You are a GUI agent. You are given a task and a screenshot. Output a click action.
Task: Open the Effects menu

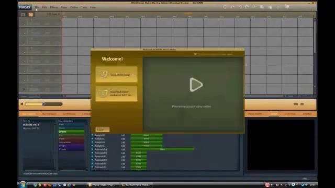(x=53, y=7)
